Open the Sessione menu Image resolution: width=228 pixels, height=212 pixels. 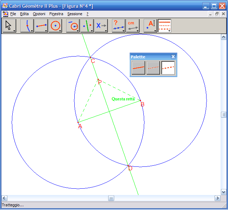(x=75, y=14)
